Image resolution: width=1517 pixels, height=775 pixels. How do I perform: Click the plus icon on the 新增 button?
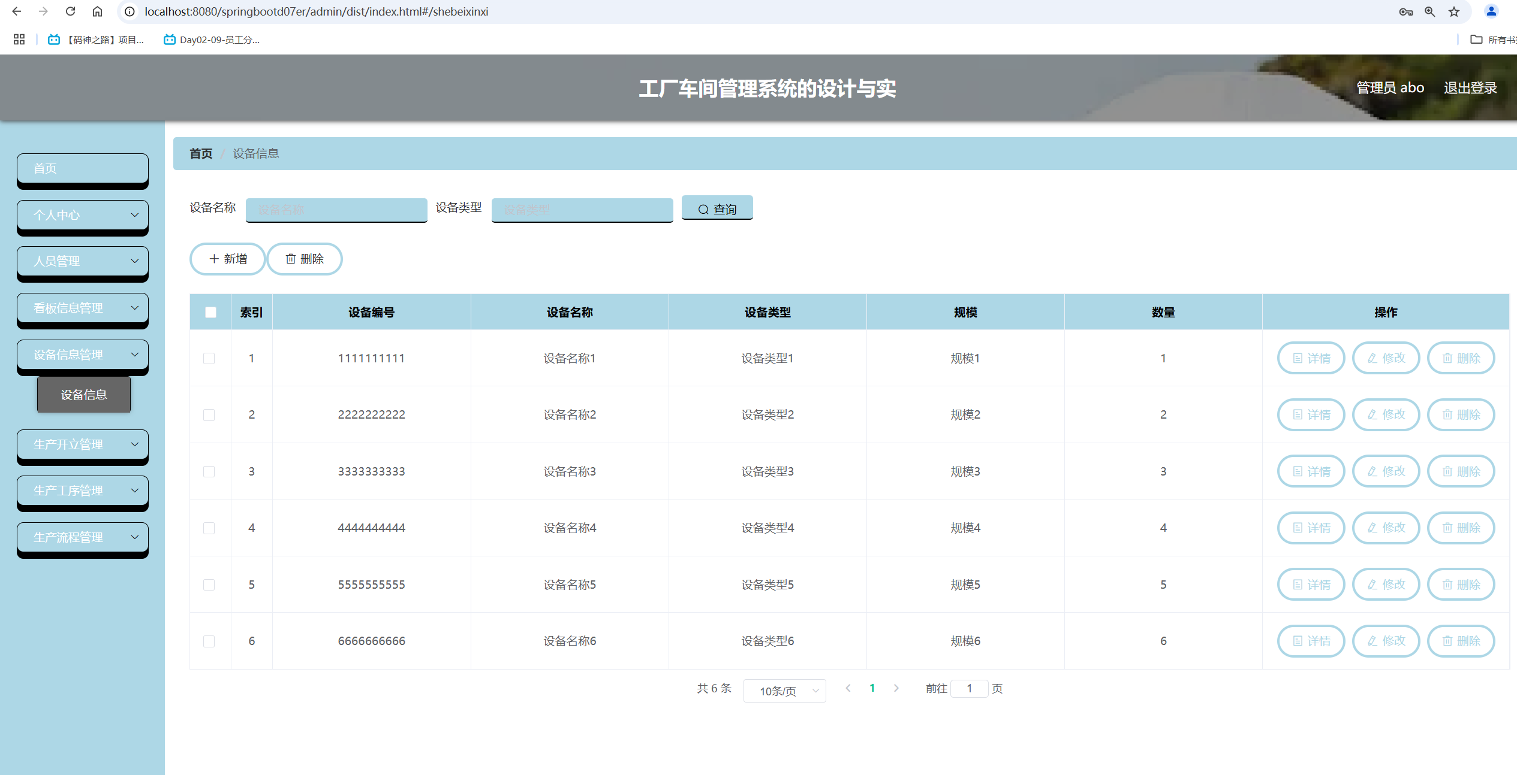[x=213, y=259]
